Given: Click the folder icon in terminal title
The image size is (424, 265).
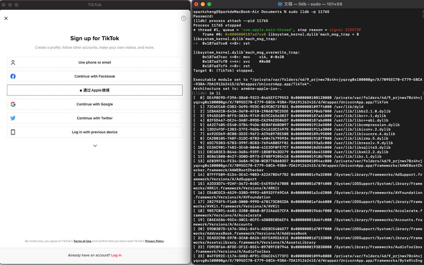Looking at the screenshot, I should click(x=281, y=4).
